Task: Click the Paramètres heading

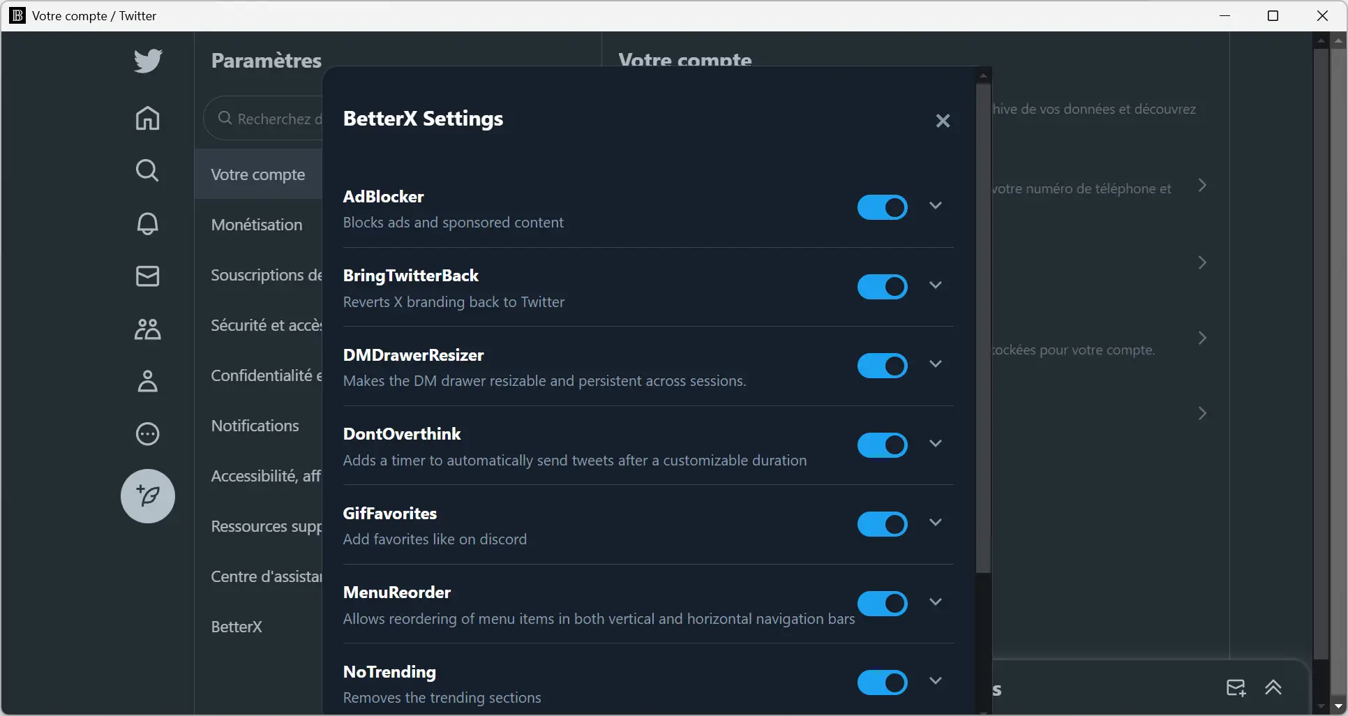Action: (x=266, y=61)
